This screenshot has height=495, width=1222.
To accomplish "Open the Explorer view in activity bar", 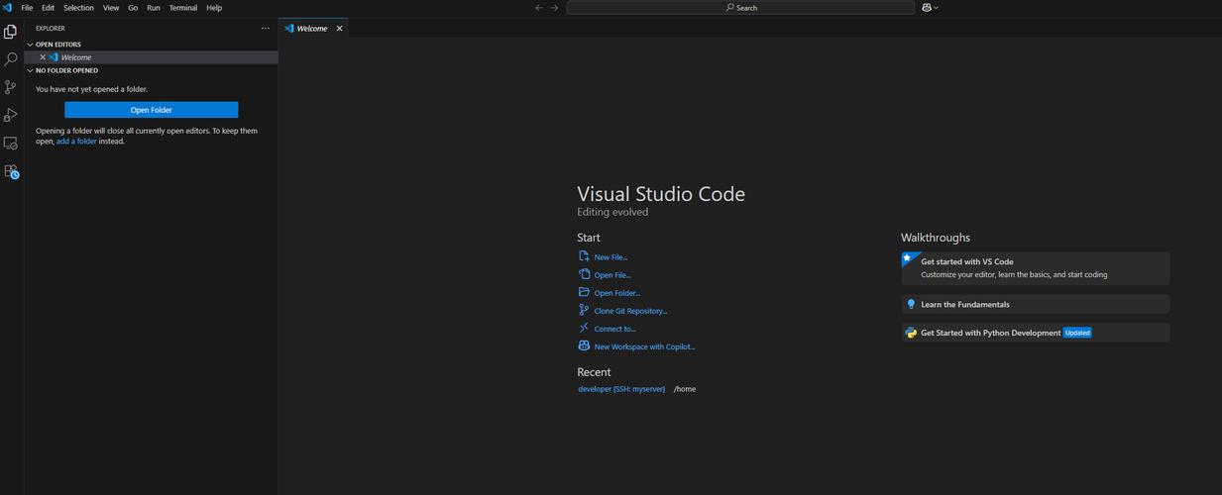I will pyautogui.click(x=11, y=32).
